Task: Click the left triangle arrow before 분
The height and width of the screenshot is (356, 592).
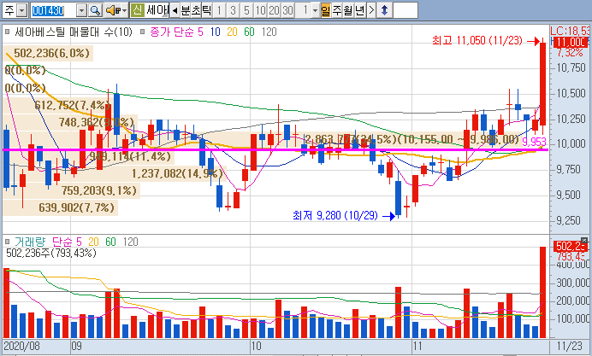Action: tap(175, 10)
